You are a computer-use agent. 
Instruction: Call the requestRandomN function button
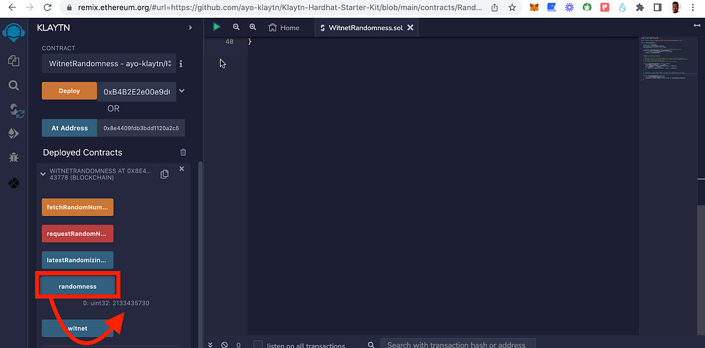point(77,234)
